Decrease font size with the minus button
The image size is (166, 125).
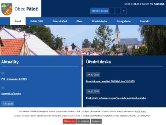(x=112, y=11)
